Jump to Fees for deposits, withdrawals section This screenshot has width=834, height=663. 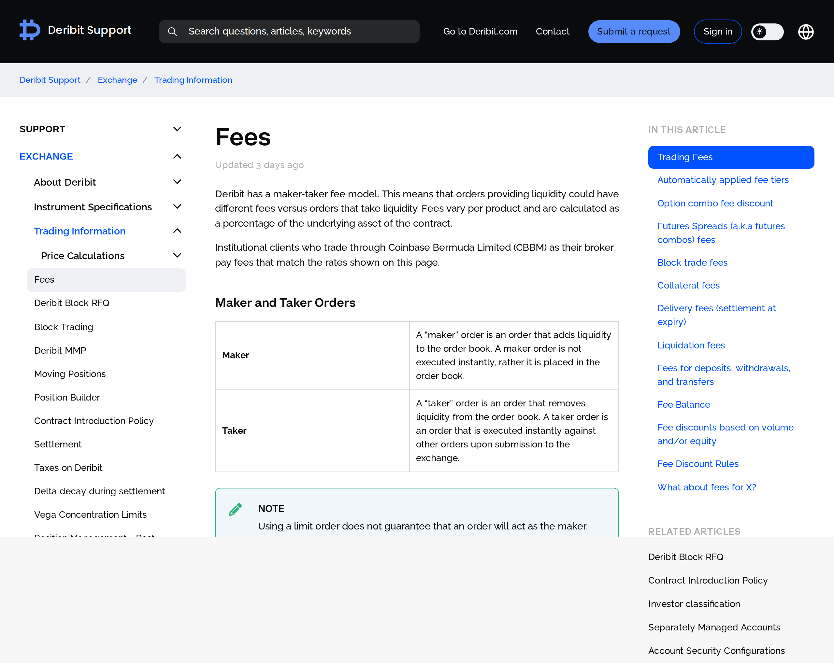coord(723,375)
